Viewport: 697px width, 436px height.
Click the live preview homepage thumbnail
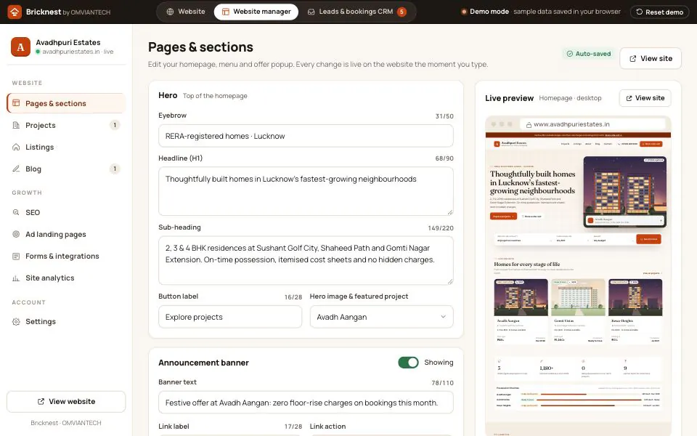tap(578, 284)
